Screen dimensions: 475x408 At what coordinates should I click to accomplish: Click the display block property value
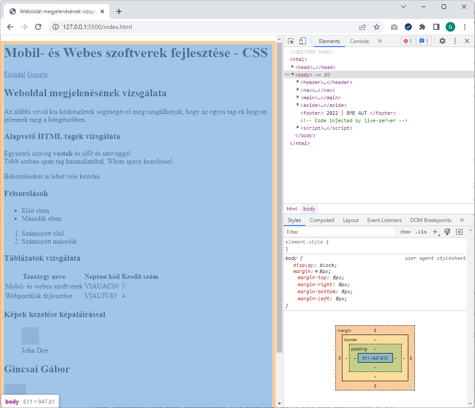(x=327, y=265)
